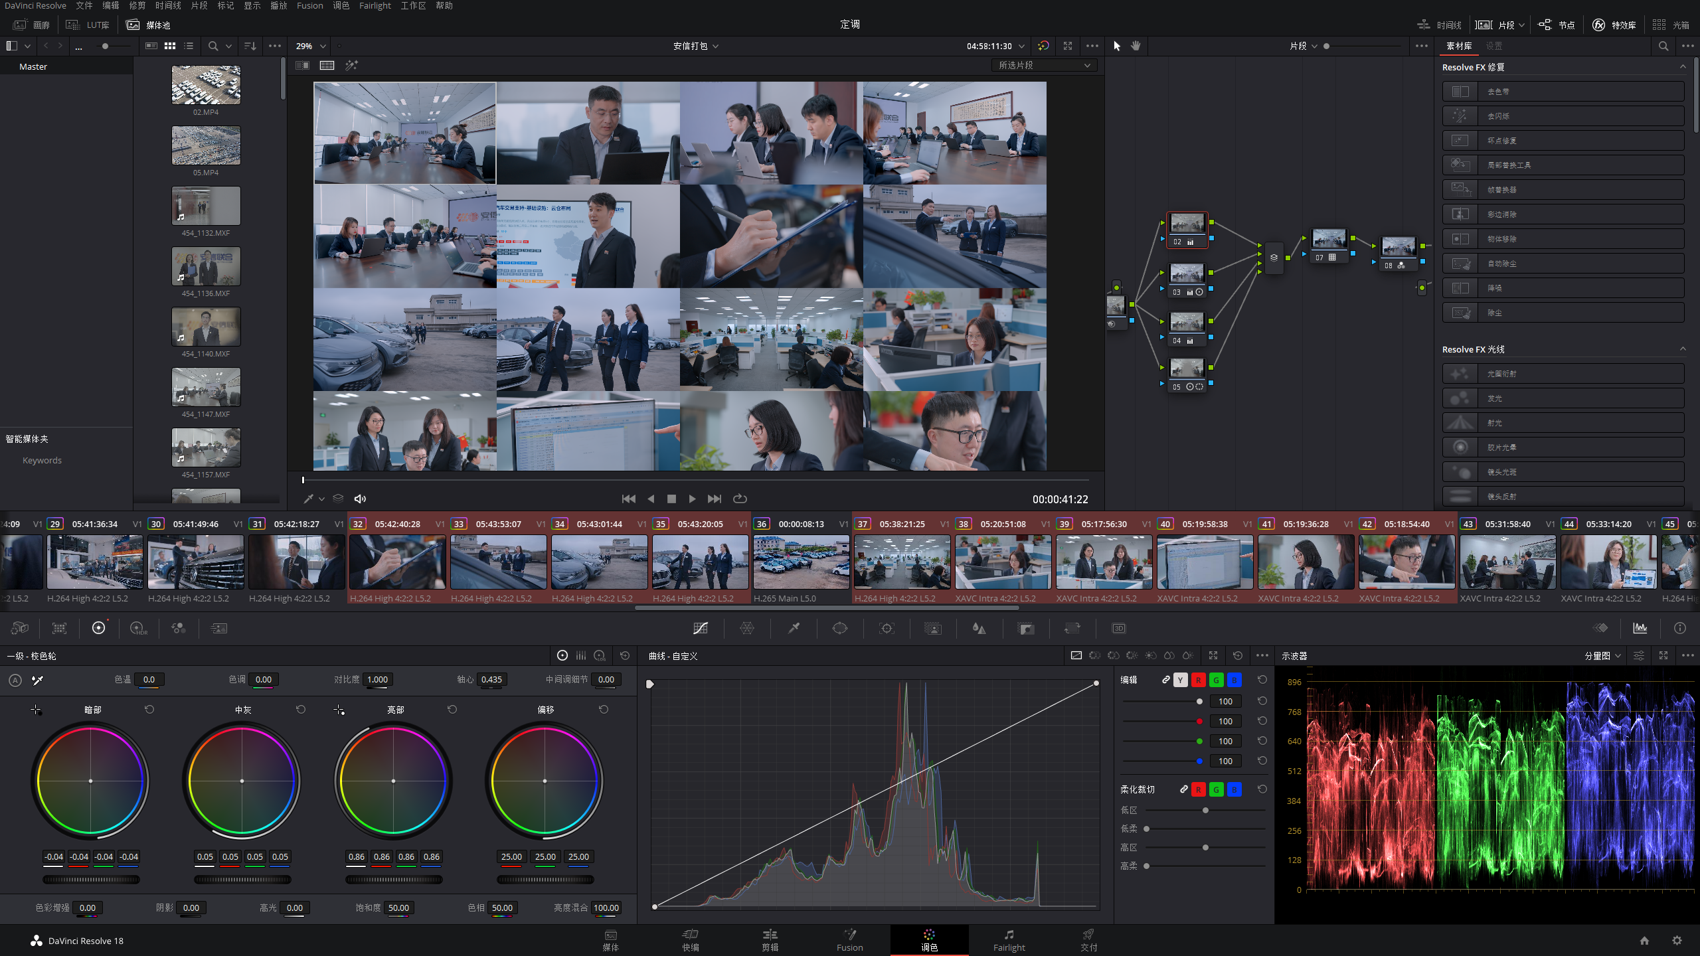
Task: Open the 所选片段 dropdown
Action: tap(1045, 65)
